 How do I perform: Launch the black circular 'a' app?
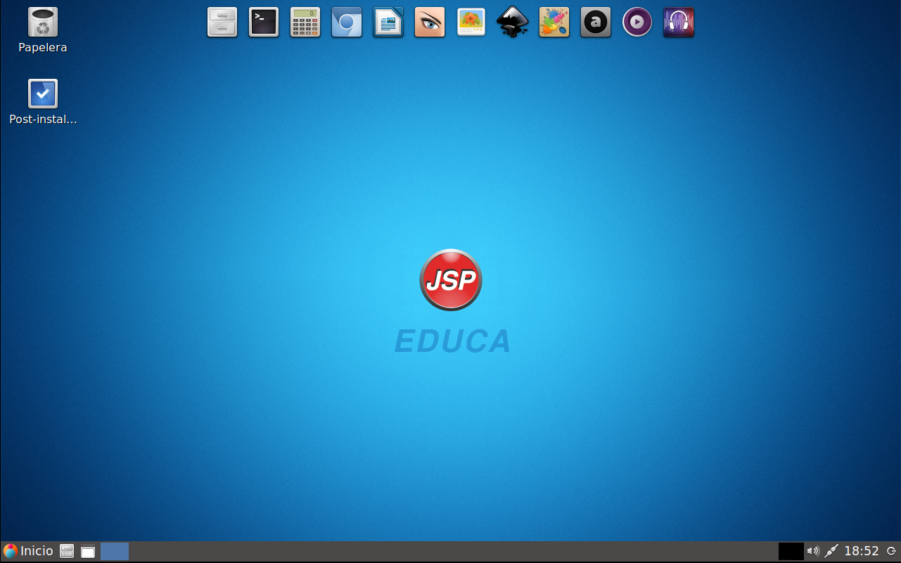(596, 23)
